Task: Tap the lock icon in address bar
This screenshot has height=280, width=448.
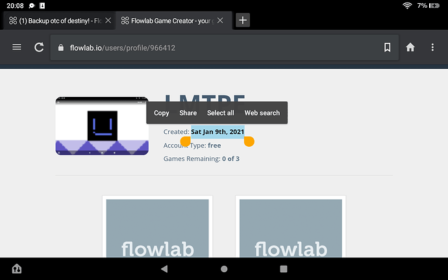Action: tap(60, 47)
